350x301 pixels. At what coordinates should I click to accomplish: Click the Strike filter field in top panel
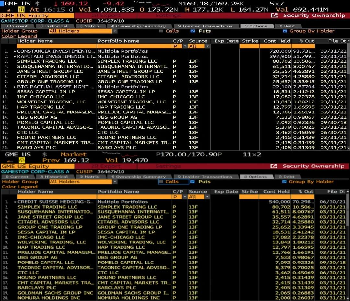[x=250, y=46]
